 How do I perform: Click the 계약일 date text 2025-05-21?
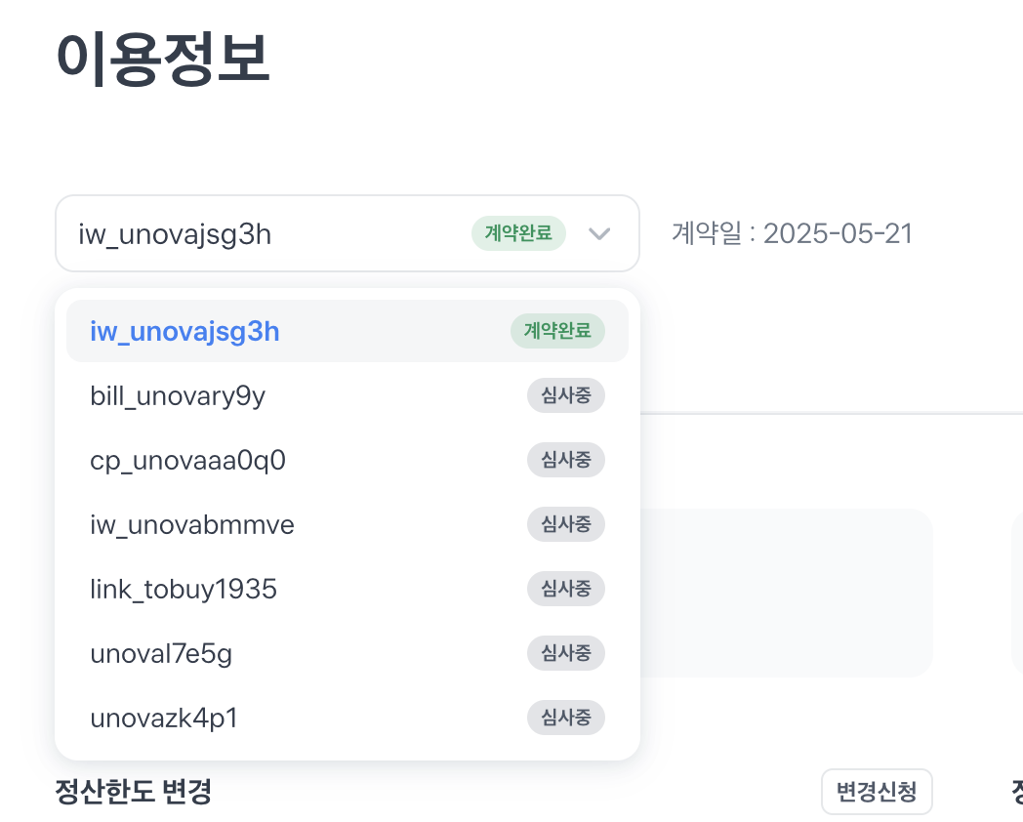(792, 233)
